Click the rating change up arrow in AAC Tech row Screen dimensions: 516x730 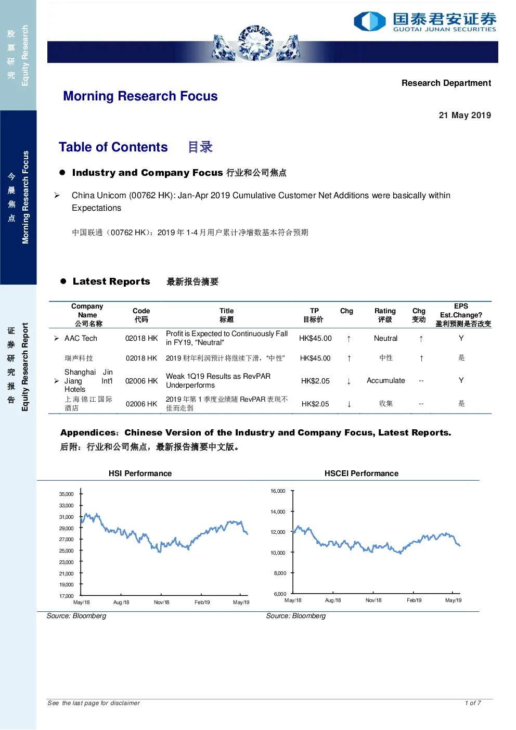tap(421, 339)
